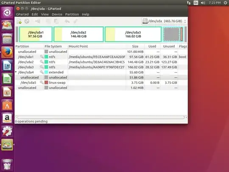Sort by Partition column header
This screenshot has height=172, width=229.
(29, 46)
